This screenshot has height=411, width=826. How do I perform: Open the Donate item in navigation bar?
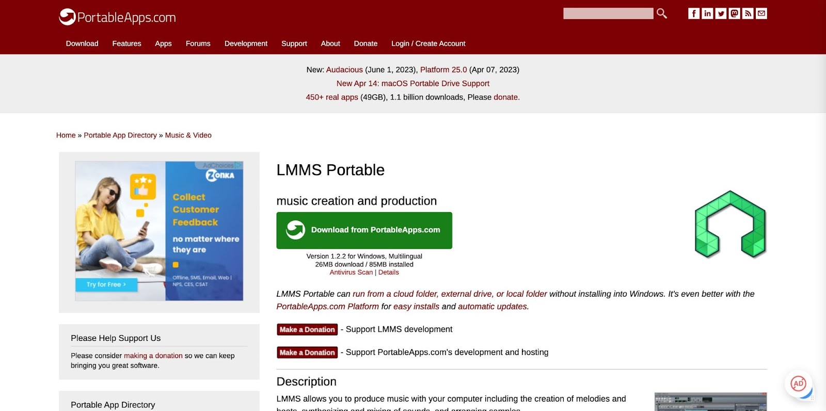pos(366,43)
